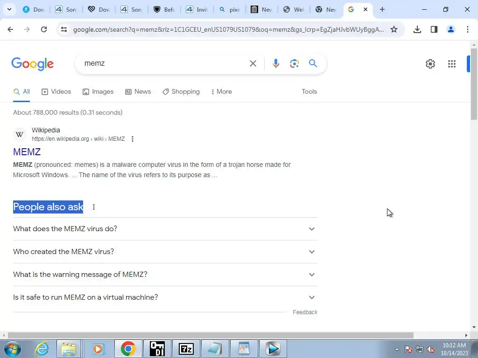Viewport: 478px width, 358px height.
Task: Open Windows Explorer folder in taskbar
Action: point(69,349)
